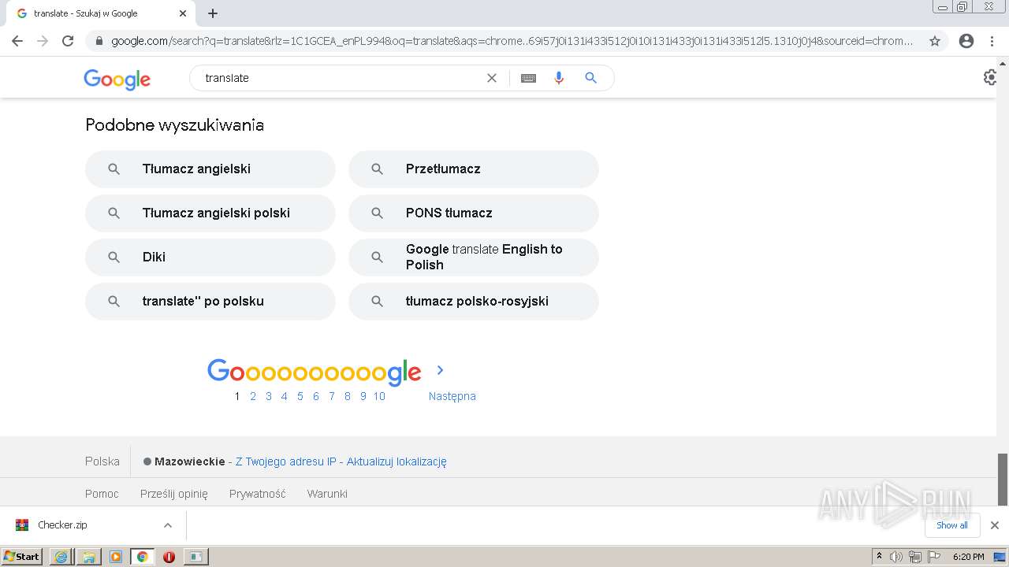Show hidden tray icons arrow

click(880, 557)
